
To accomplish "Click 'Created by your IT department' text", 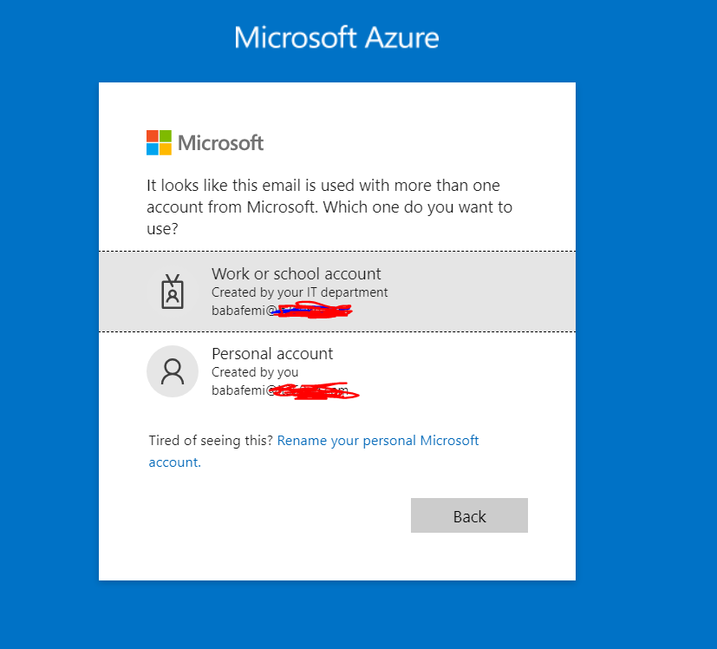I will tap(299, 292).
